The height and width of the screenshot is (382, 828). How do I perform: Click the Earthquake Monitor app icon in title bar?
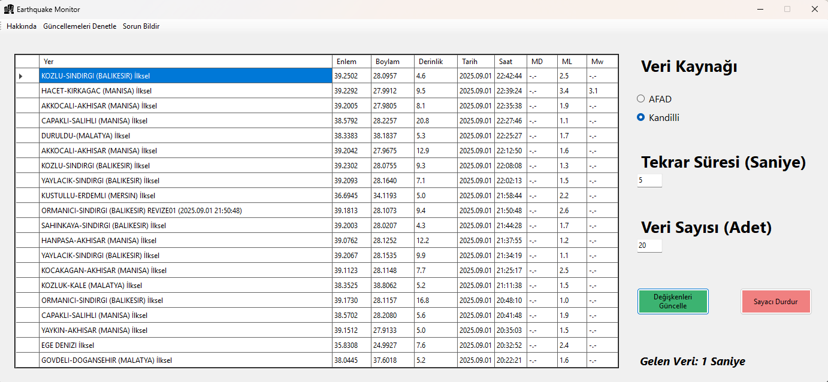coord(9,9)
